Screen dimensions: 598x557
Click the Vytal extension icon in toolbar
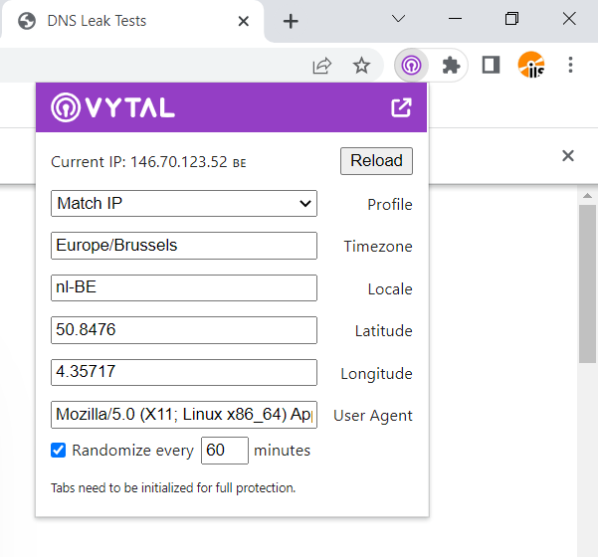click(x=411, y=66)
